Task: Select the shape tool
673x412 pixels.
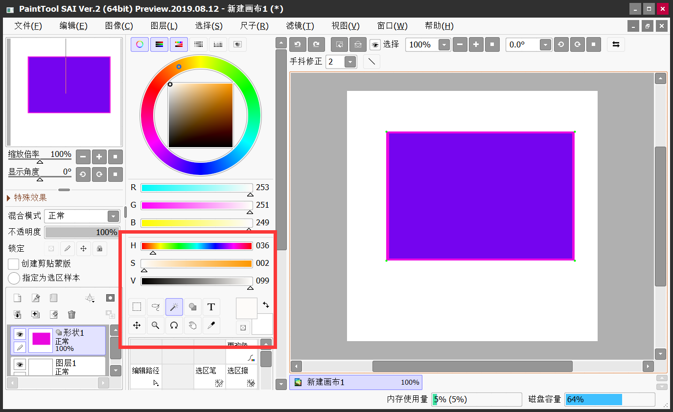Action: tap(193, 307)
